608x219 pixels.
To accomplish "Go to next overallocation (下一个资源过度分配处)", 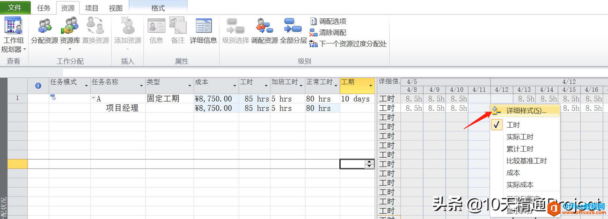I will 348,44.
